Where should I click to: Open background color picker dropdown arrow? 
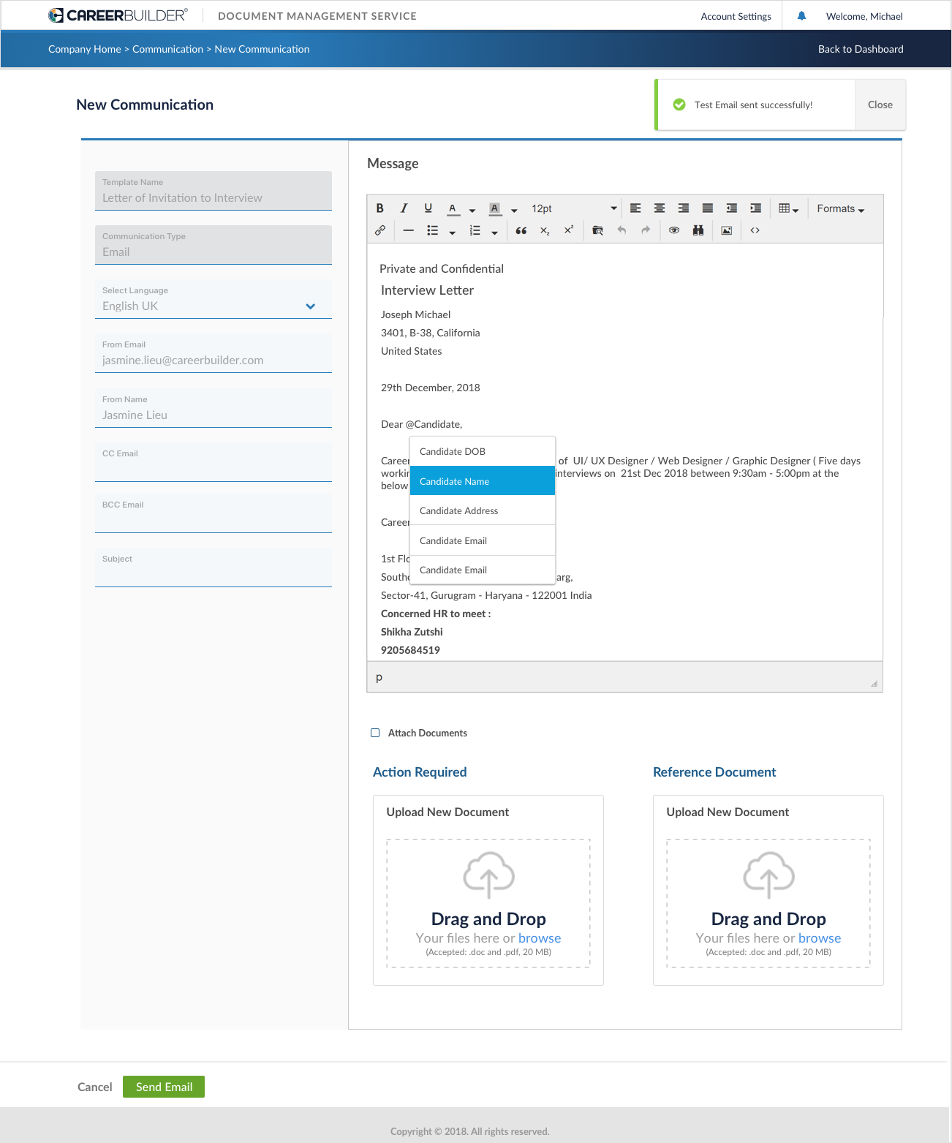click(x=514, y=210)
